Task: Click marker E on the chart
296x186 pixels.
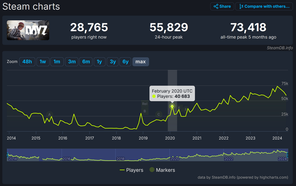Action: coord(179,108)
